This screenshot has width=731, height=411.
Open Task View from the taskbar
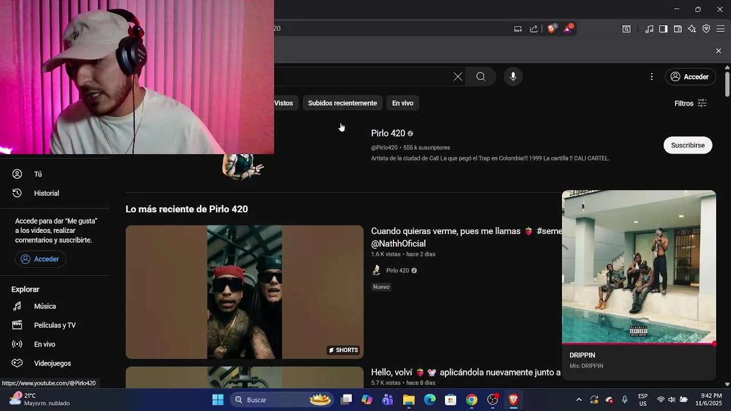click(346, 400)
